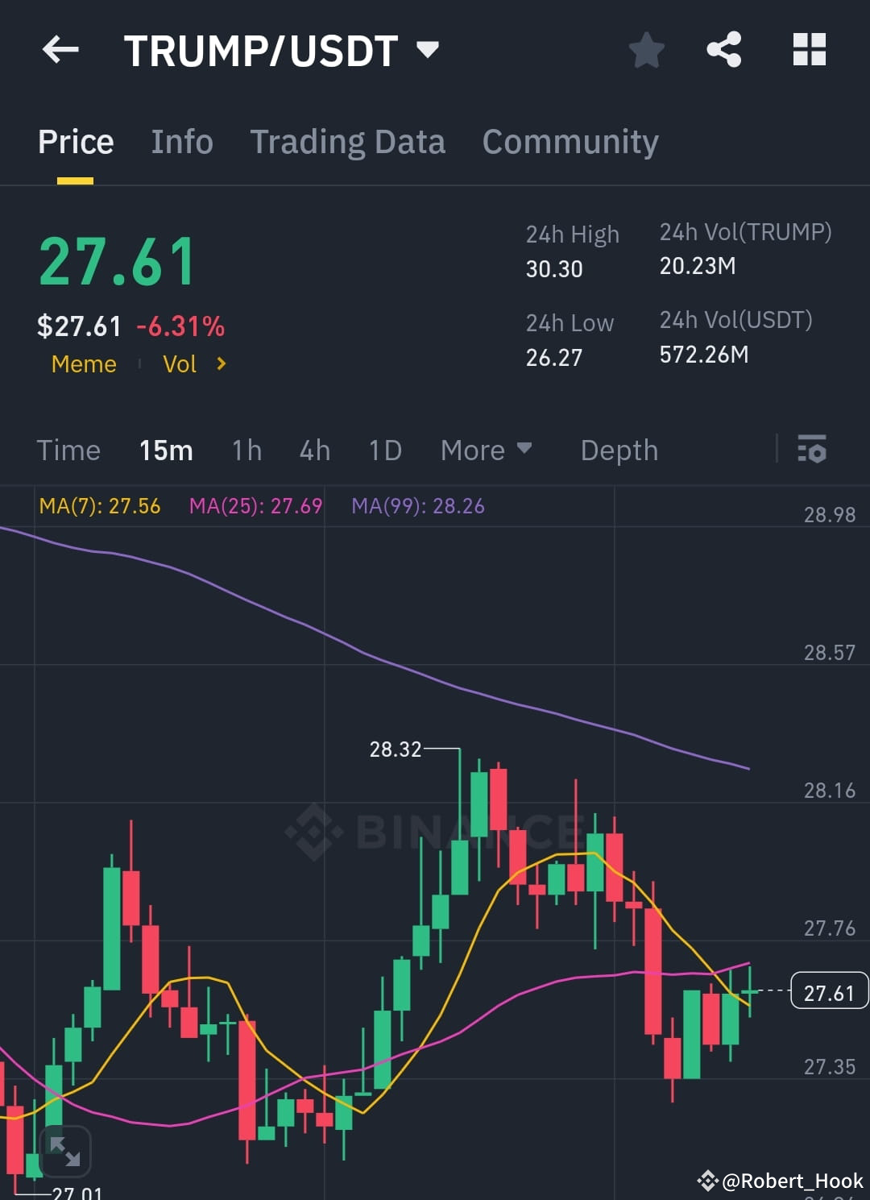Switch to the Info tab
The width and height of the screenshot is (870, 1200).
pyautogui.click(x=182, y=142)
